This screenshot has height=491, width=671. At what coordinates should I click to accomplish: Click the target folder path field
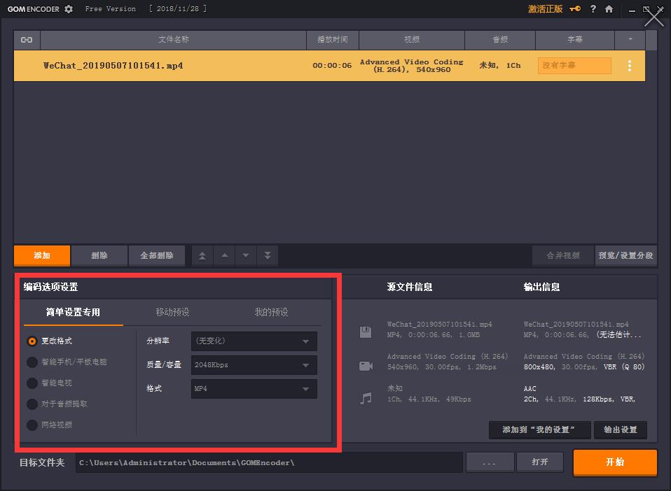pyautogui.click(x=270, y=462)
